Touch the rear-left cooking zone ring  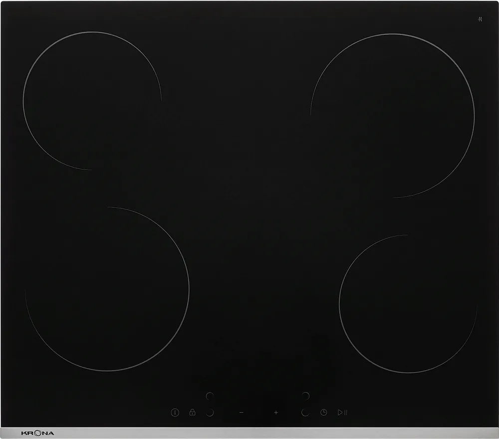coord(92,101)
